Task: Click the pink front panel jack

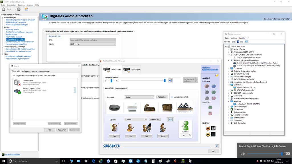Action: (x=210, y=113)
